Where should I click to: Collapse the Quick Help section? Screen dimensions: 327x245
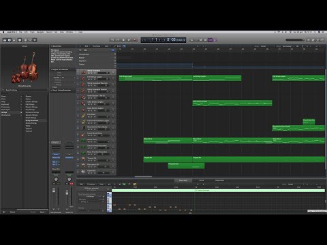pyautogui.click(x=51, y=46)
